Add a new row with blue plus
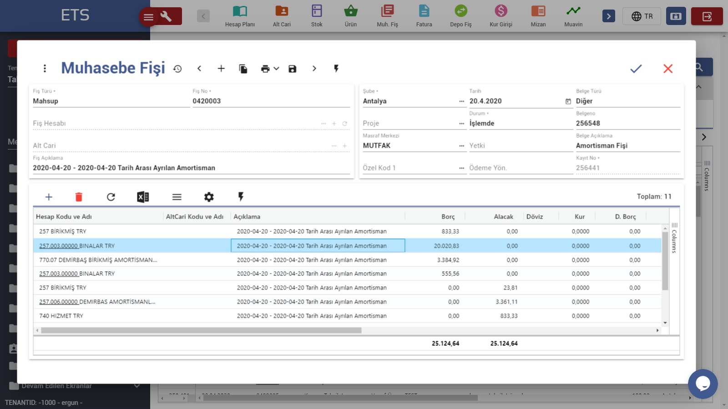 click(49, 197)
